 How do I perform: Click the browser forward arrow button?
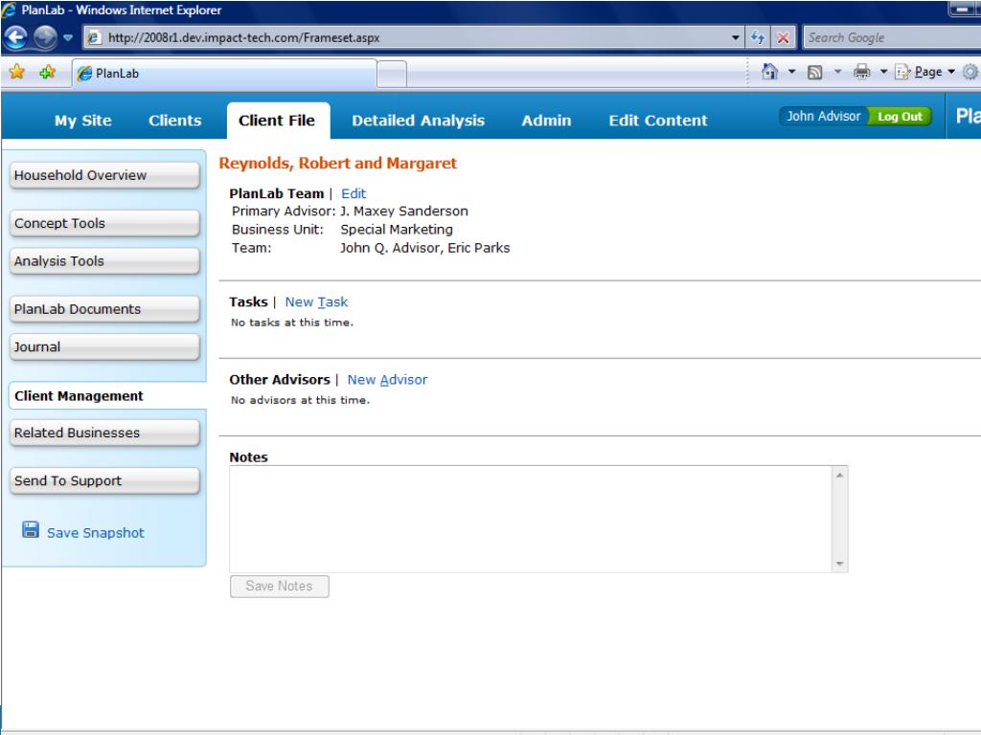45,37
